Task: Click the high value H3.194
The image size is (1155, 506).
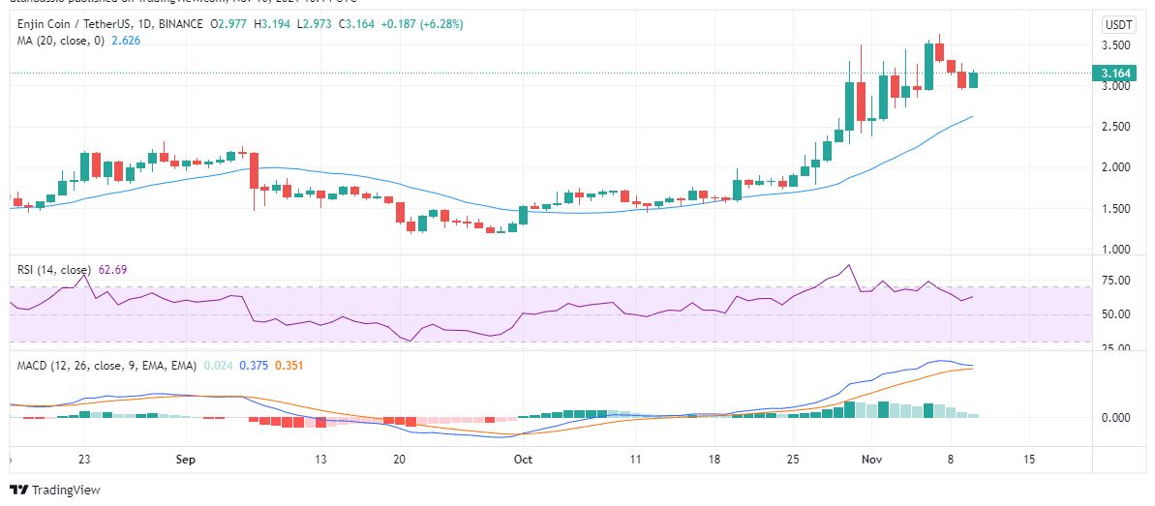Action: pos(271,24)
